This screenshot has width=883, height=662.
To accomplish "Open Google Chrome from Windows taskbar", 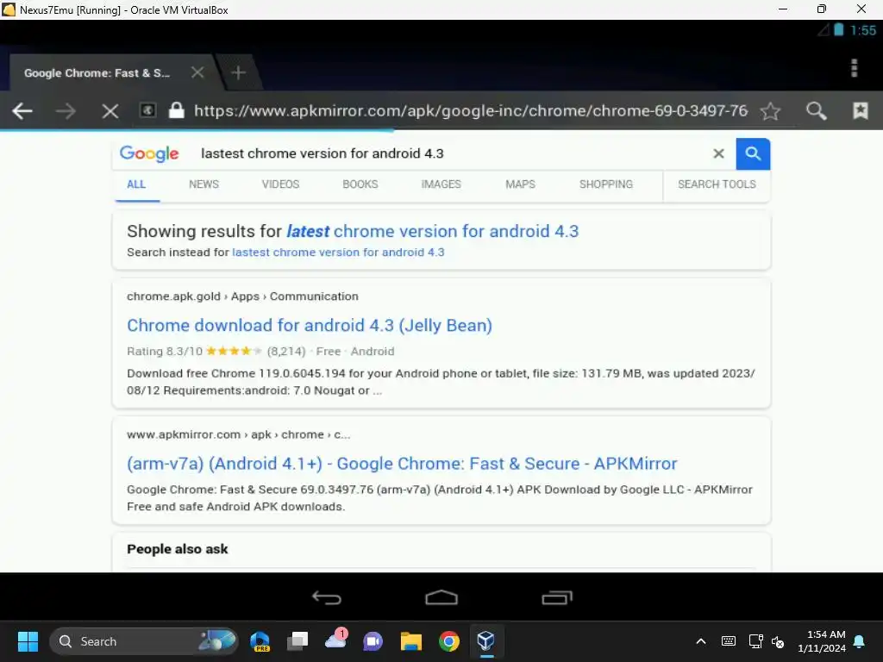I will click(448, 641).
